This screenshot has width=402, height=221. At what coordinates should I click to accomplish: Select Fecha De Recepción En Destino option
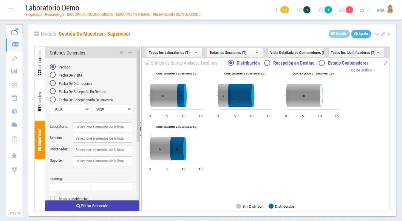(x=53, y=91)
